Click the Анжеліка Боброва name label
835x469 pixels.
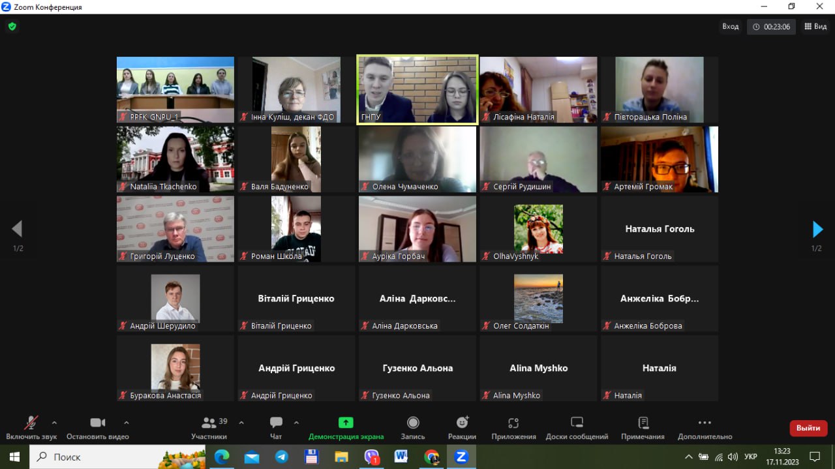coord(648,326)
